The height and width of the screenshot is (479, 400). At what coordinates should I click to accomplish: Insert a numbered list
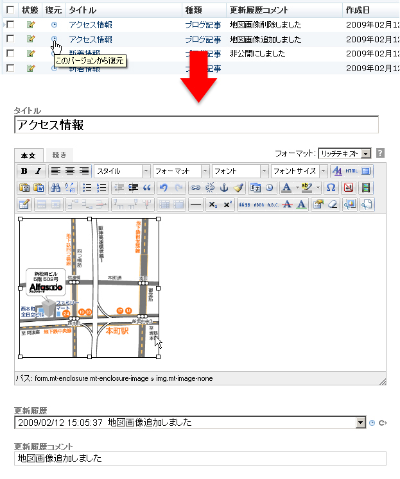tap(101, 188)
